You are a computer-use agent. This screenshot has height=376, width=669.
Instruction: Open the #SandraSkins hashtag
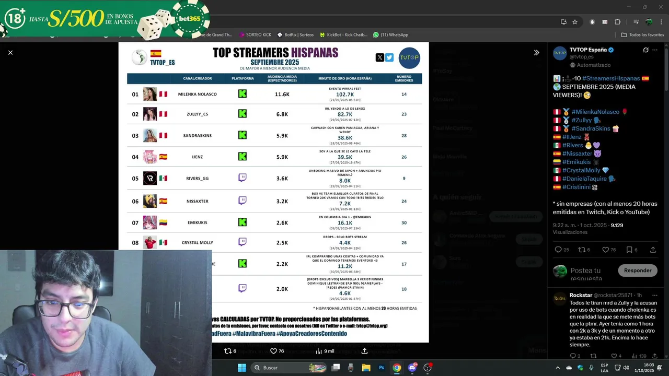tap(591, 128)
